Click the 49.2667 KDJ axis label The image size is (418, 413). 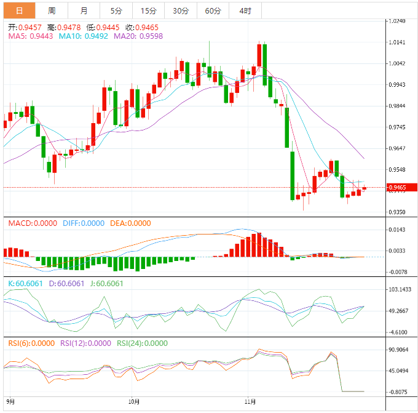click(x=398, y=311)
